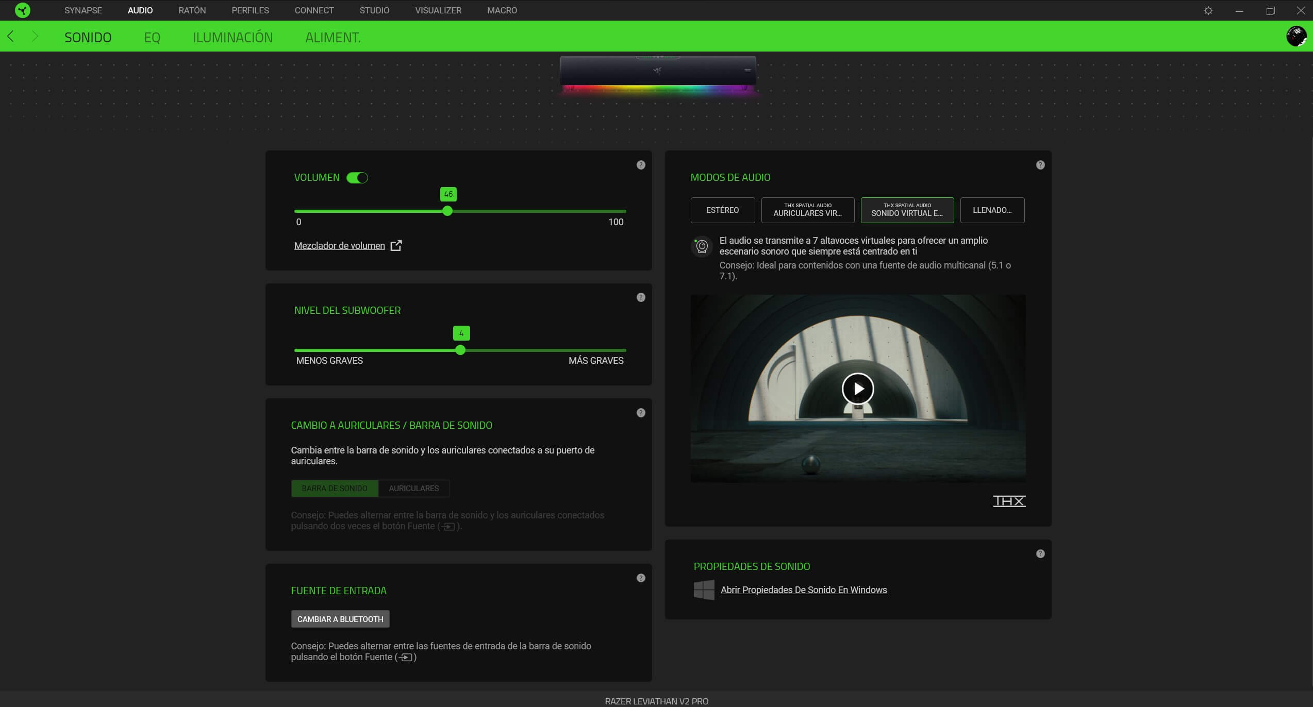Click Cambiar a Bluetooth button
The width and height of the screenshot is (1313, 707).
pos(340,619)
